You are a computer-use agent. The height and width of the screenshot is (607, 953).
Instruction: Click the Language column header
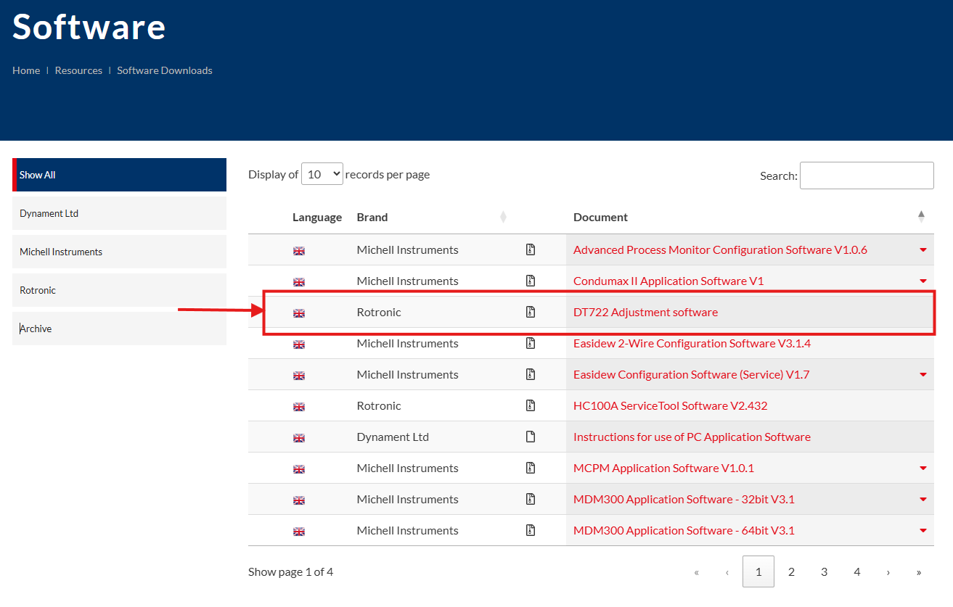tap(317, 217)
